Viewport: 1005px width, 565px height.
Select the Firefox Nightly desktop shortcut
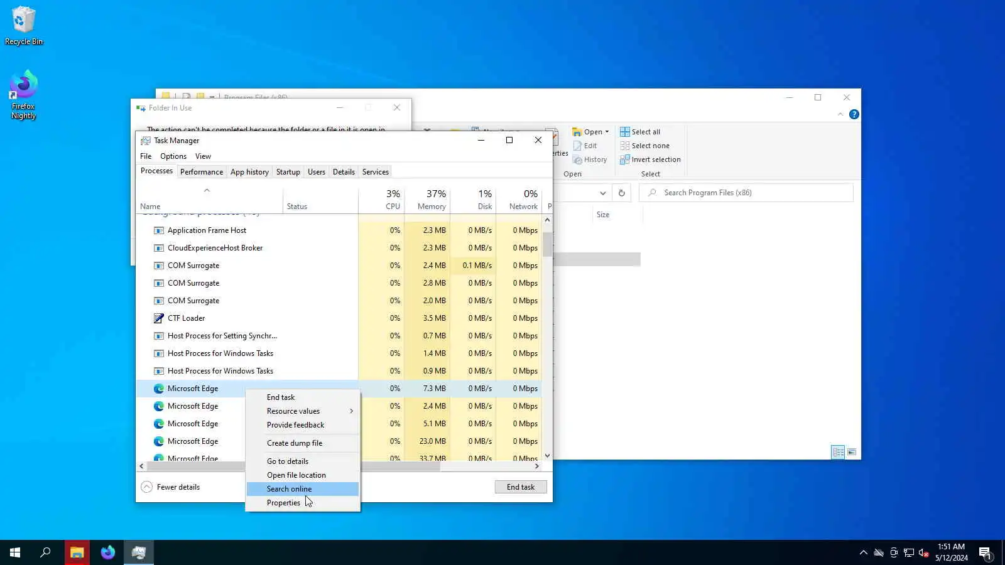coord(23,95)
